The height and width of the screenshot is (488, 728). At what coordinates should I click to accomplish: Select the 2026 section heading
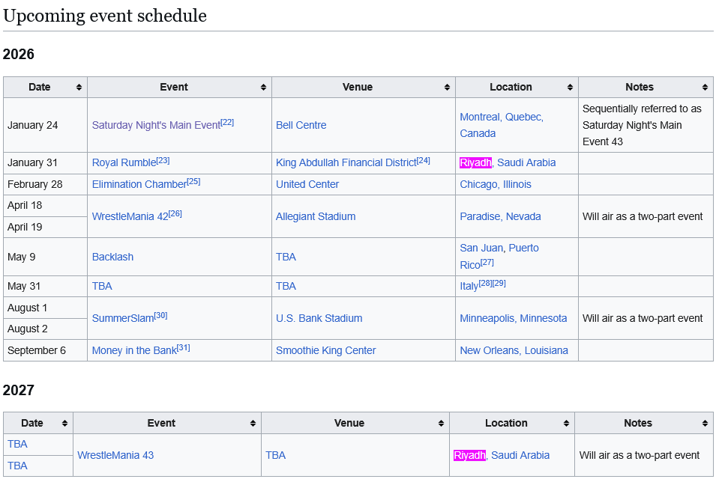19,54
